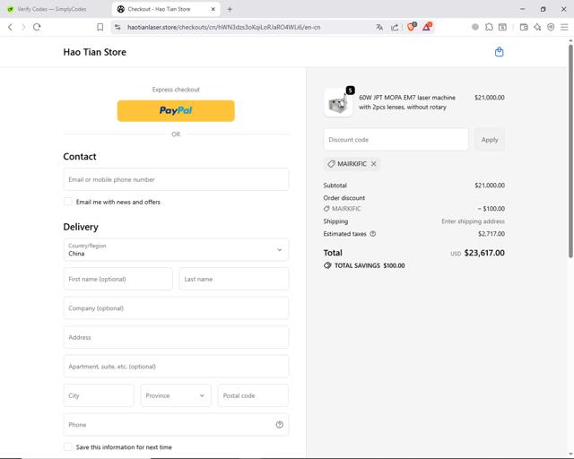The width and height of the screenshot is (574, 459).
Task: Show the estimated taxes info tooltip
Action: [373, 234]
